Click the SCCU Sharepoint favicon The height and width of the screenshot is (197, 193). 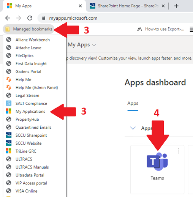9,135
